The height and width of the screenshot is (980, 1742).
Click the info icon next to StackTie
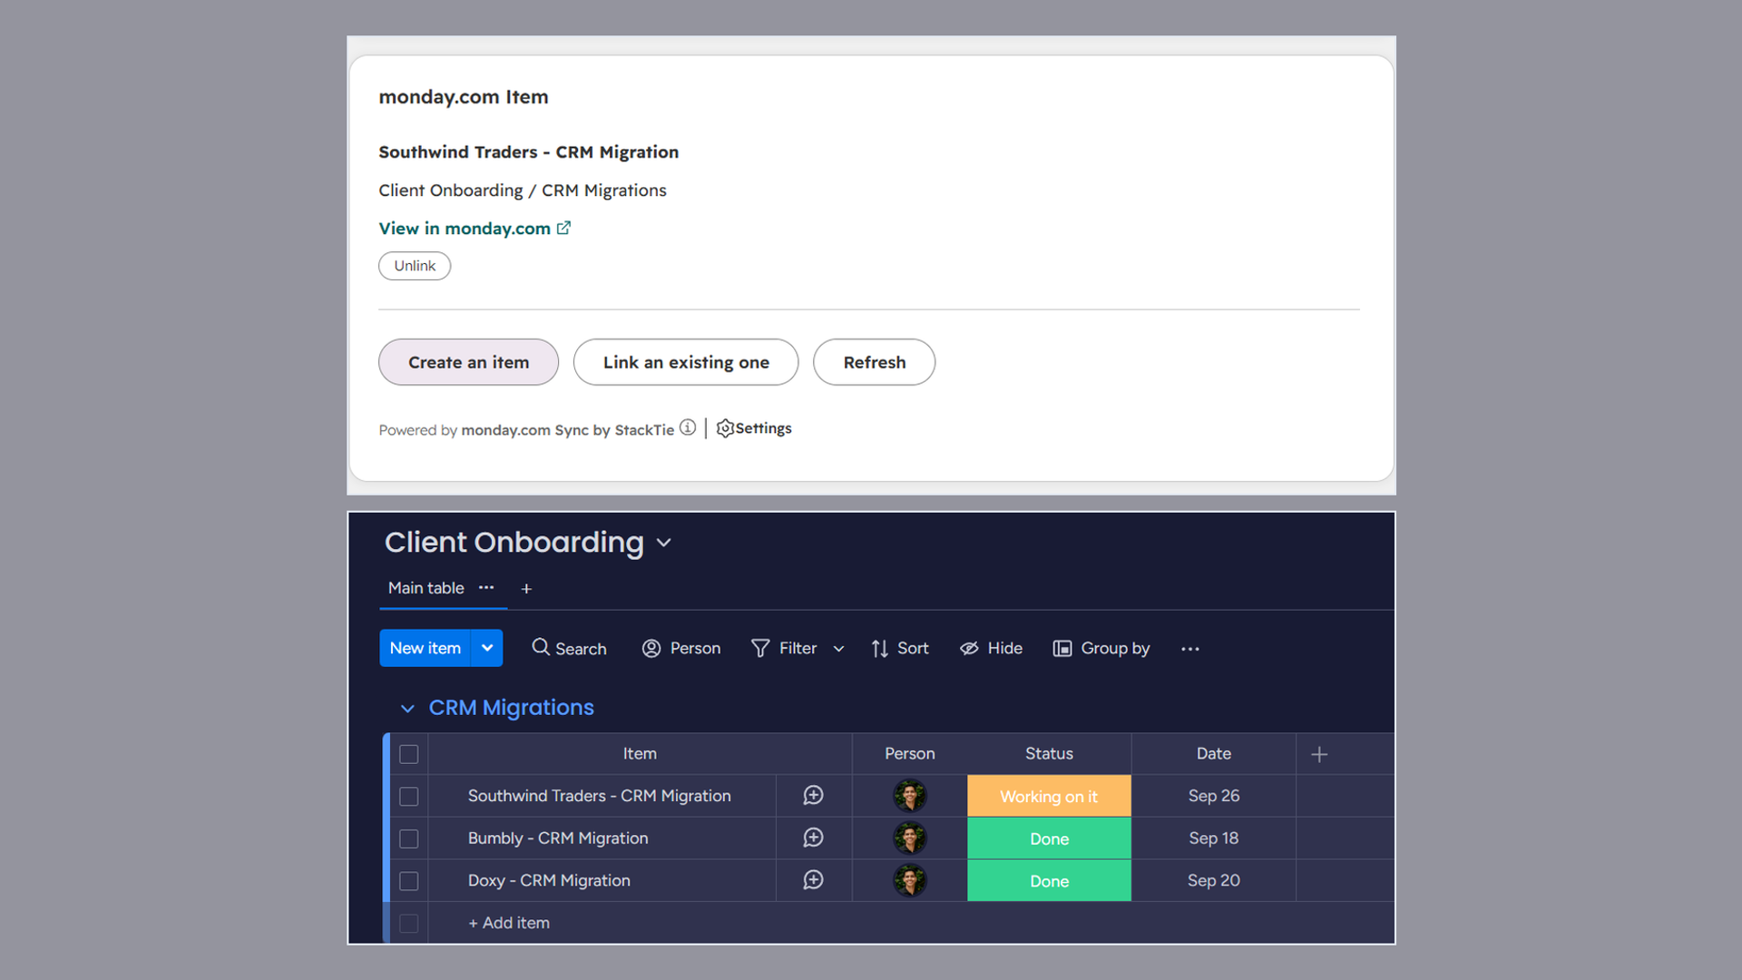pos(688,427)
